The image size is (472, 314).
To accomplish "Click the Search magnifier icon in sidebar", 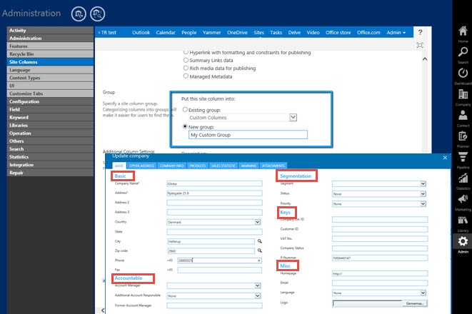I will pos(463,51).
